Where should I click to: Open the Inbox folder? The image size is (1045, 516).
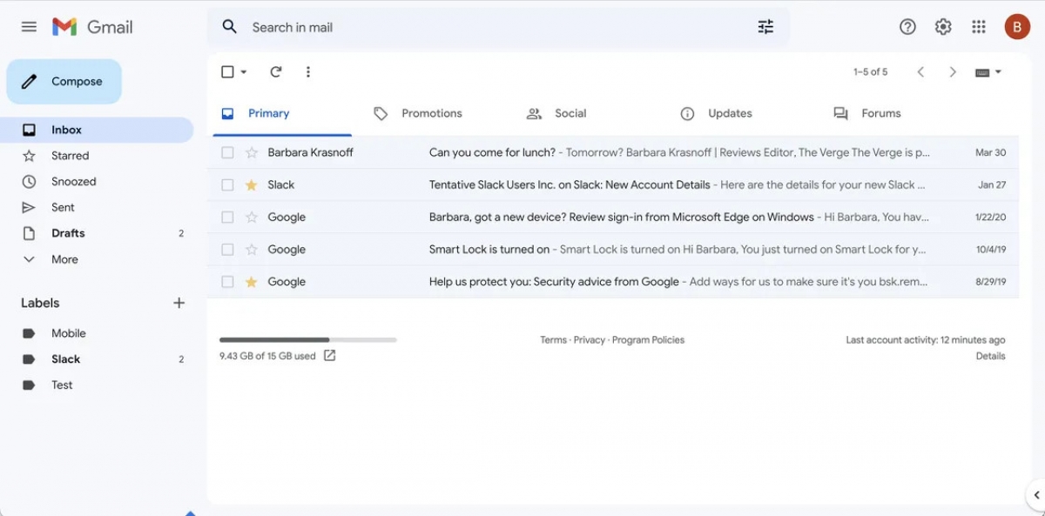(x=97, y=130)
